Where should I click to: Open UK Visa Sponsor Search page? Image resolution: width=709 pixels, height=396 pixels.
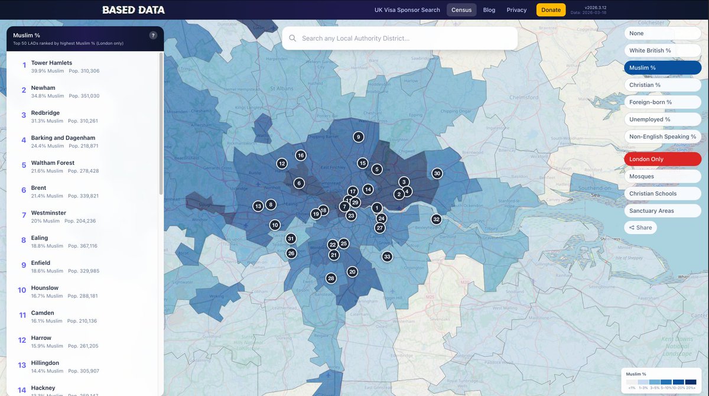[x=407, y=10]
